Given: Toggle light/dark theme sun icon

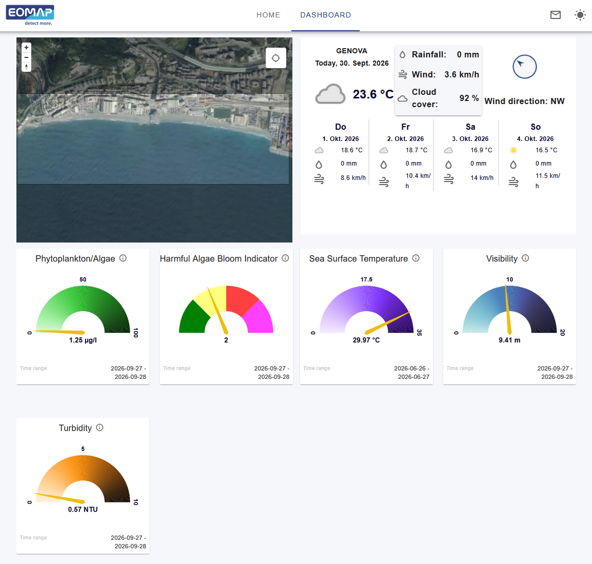Looking at the screenshot, I should coord(580,15).
